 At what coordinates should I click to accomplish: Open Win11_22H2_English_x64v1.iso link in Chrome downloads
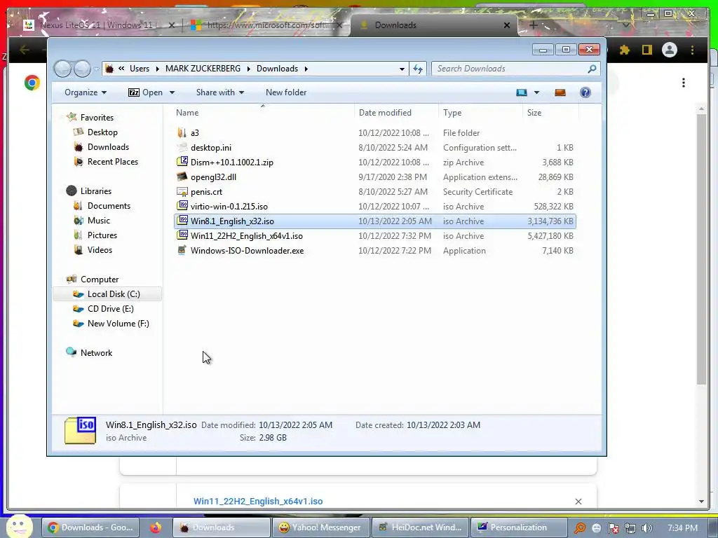pos(258,501)
